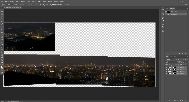Toggle lock transparent pixels
The height and width of the screenshot is (102, 189).
click(170, 65)
